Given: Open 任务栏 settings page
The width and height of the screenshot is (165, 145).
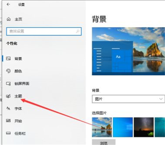Looking at the screenshot, I should (20, 133).
